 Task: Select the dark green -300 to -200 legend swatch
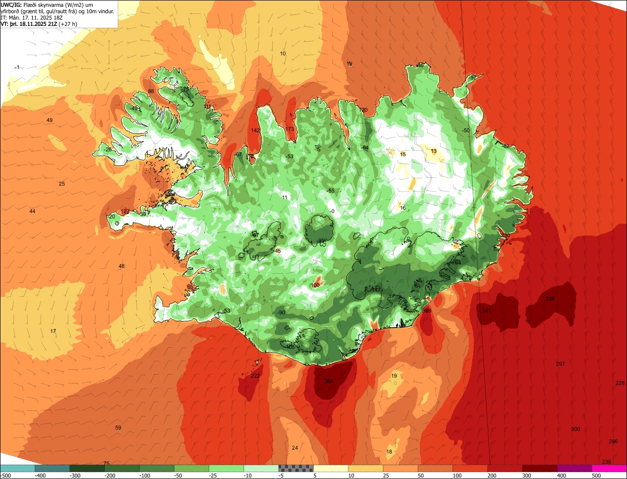click(x=87, y=468)
